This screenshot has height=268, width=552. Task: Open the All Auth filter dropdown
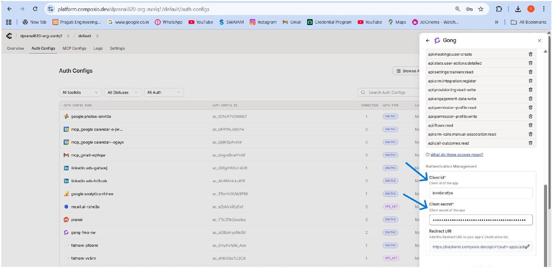click(164, 92)
